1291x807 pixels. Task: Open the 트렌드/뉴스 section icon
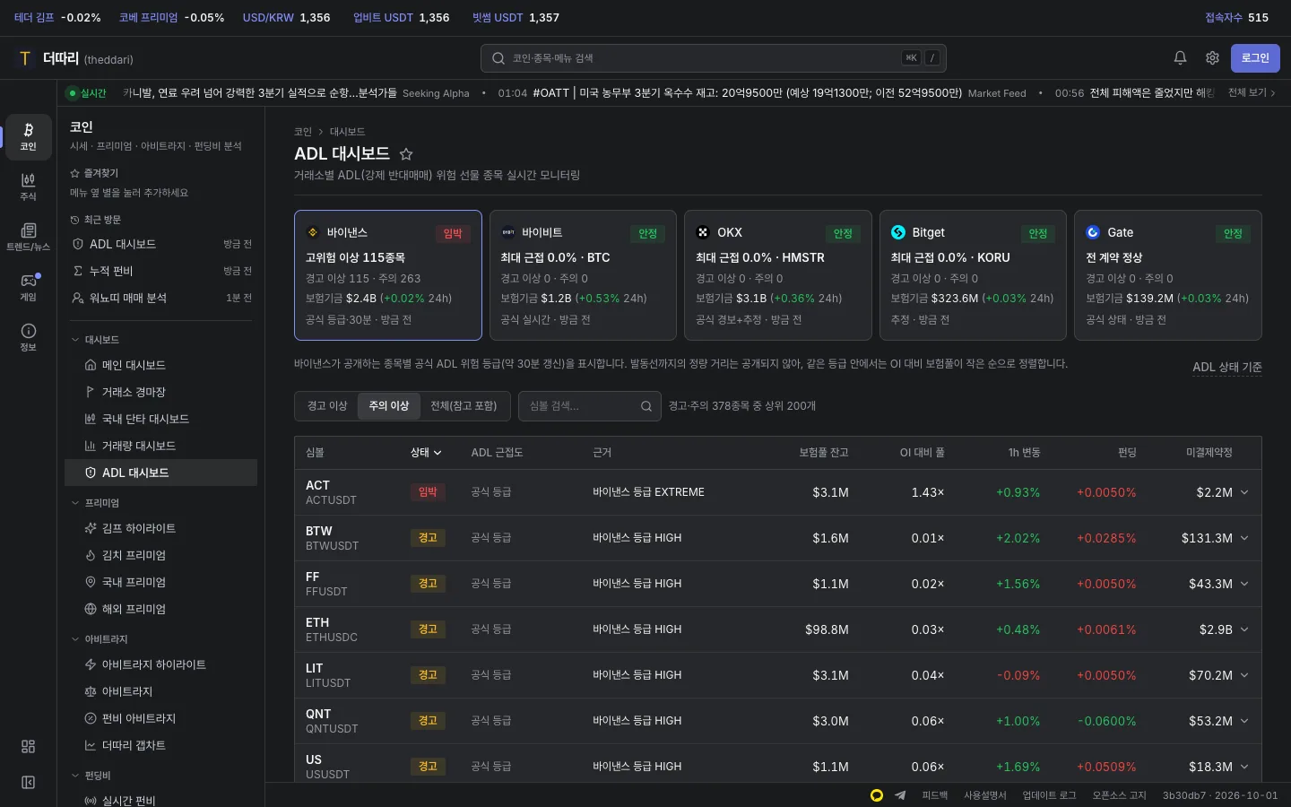(x=29, y=238)
